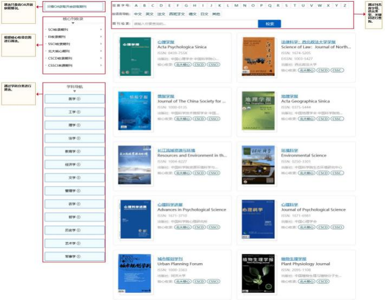Collapse the 学科导航 section arrow

[74, 91]
